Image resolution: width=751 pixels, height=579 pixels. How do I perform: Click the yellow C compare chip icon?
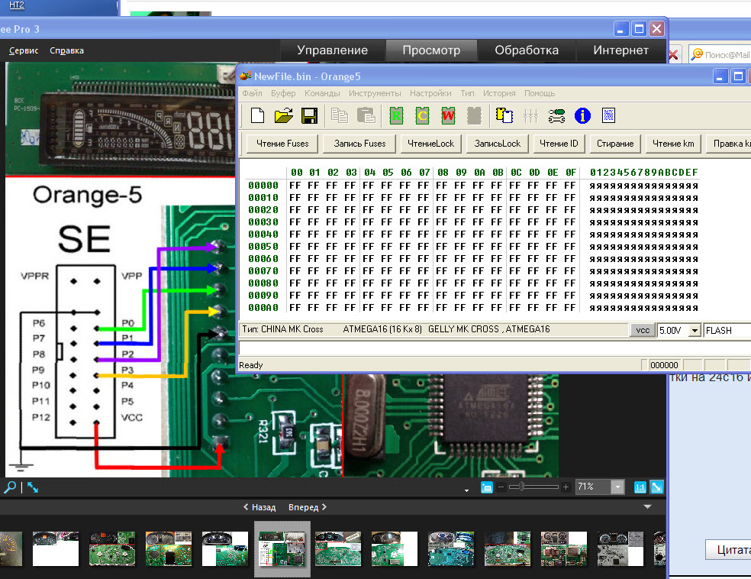pyautogui.click(x=422, y=116)
